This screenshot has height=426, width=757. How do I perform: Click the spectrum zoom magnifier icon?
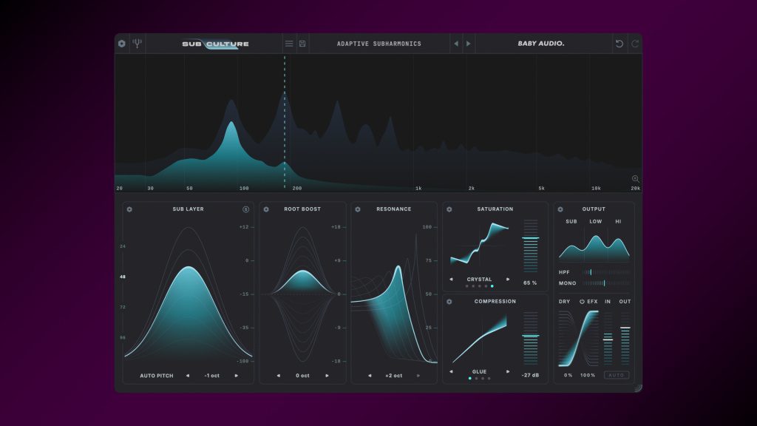click(x=635, y=179)
